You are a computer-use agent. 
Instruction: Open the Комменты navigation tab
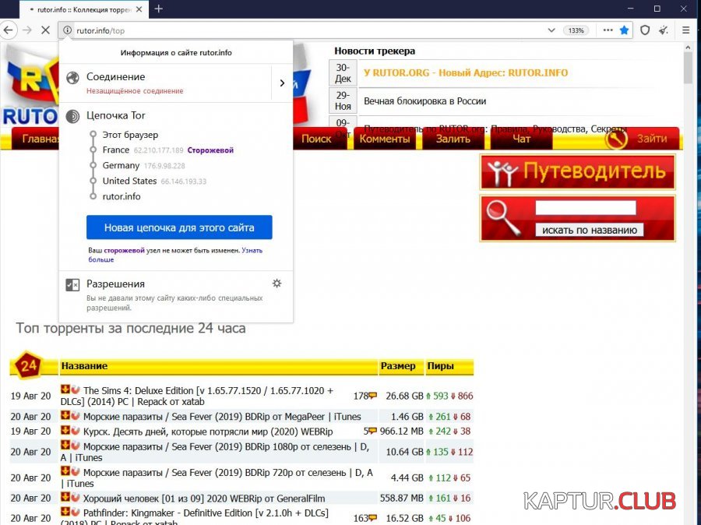pyautogui.click(x=385, y=139)
